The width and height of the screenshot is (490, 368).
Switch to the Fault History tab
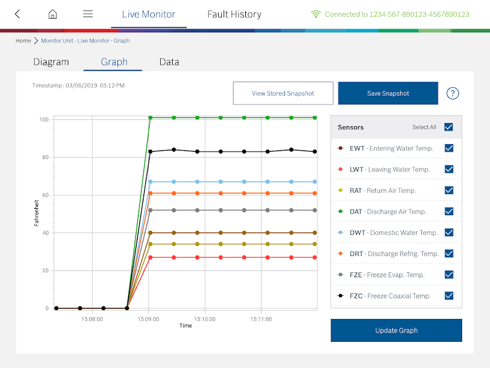click(234, 14)
